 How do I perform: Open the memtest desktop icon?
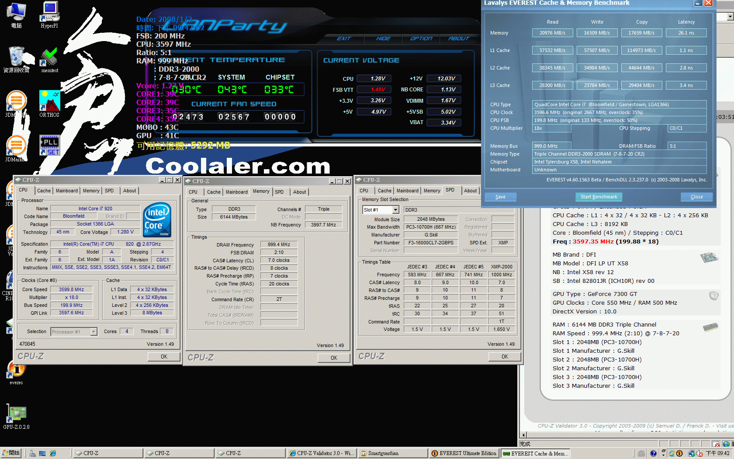[49, 60]
